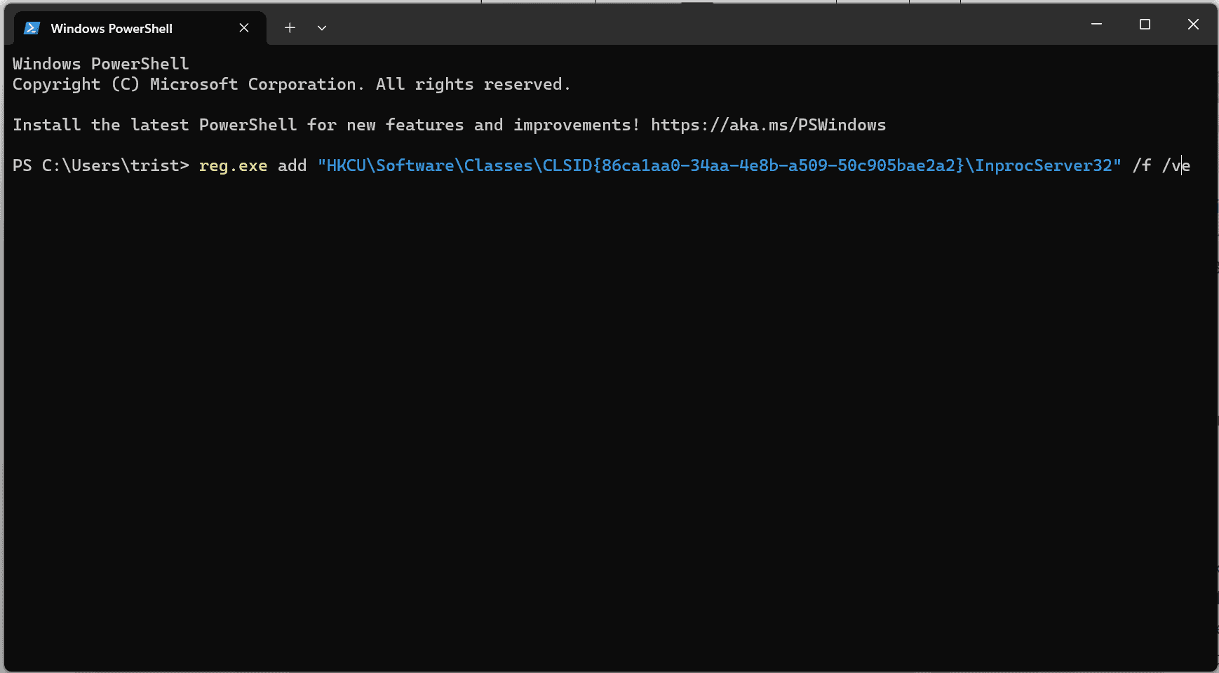Click the maximize icon in the title bar
This screenshot has width=1219, height=673.
pyautogui.click(x=1146, y=24)
